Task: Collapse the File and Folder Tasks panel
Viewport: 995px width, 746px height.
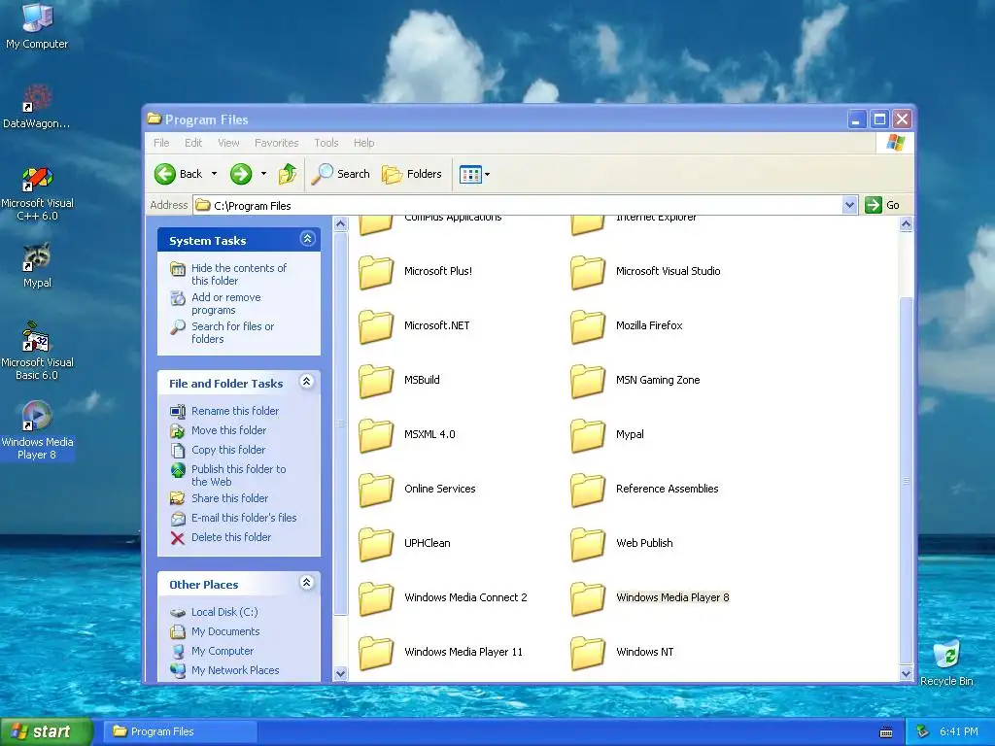Action: pos(307,382)
